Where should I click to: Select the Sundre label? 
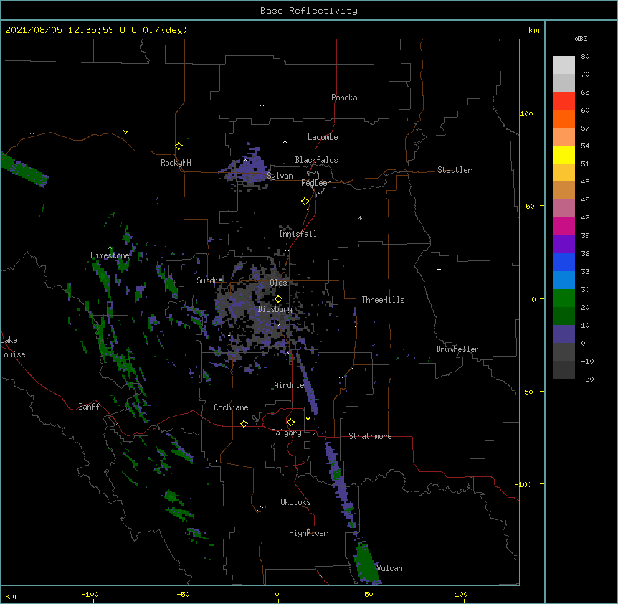click(209, 280)
